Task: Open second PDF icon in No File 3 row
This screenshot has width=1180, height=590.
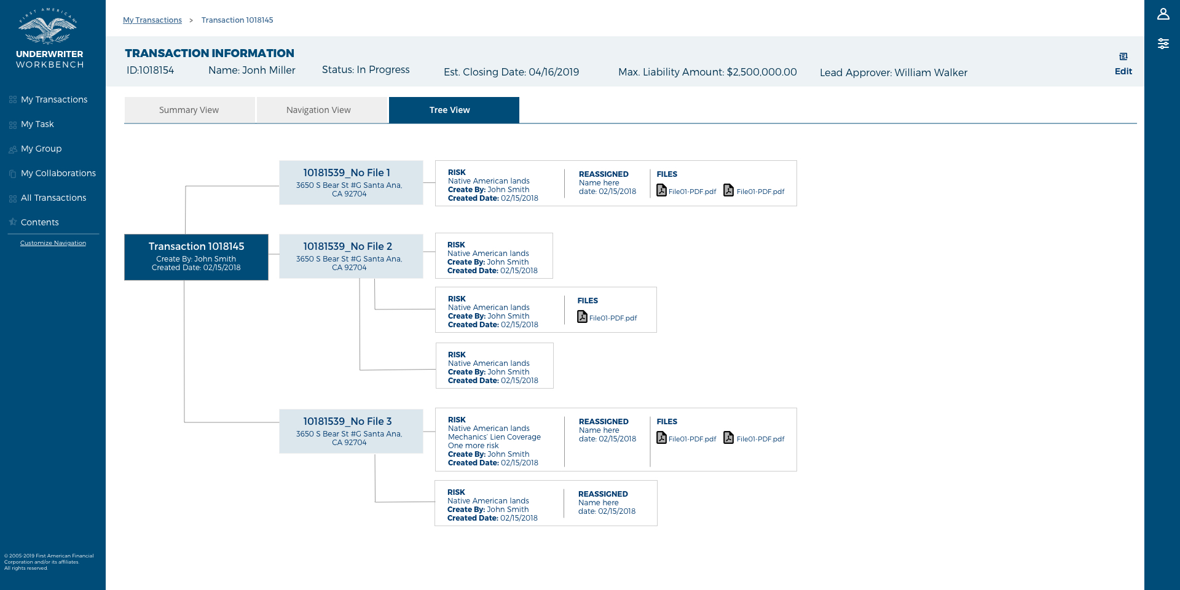Action: 728,438
